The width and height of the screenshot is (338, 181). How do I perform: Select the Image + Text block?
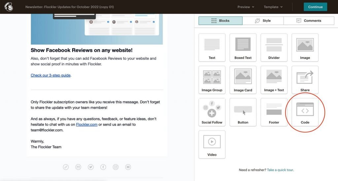pyautogui.click(x=274, y=80)
